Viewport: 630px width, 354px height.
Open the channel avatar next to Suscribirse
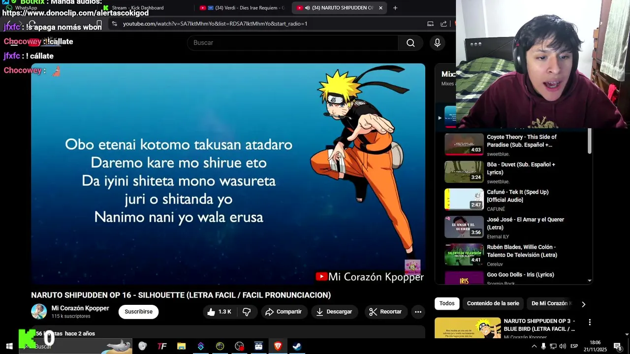[39, 312]
